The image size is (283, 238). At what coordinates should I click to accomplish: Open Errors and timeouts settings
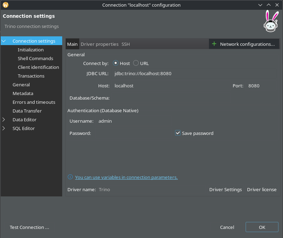tap(34, 102)
